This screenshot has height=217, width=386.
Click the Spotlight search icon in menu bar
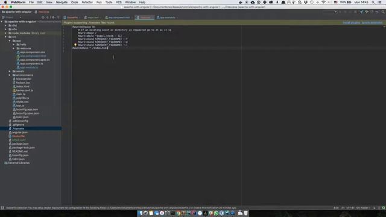point(373,2)
